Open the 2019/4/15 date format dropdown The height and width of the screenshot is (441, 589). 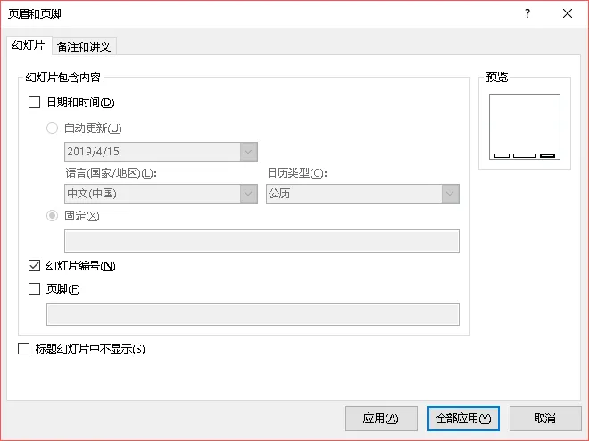[249, 152]
